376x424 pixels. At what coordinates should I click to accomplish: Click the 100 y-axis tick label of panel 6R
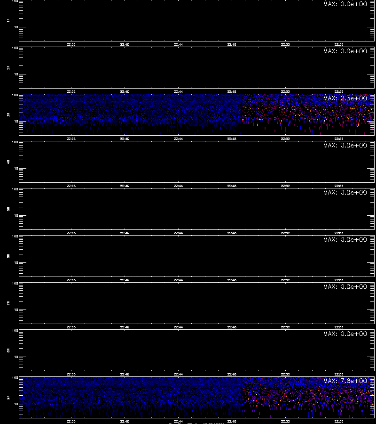coord(15,236)
